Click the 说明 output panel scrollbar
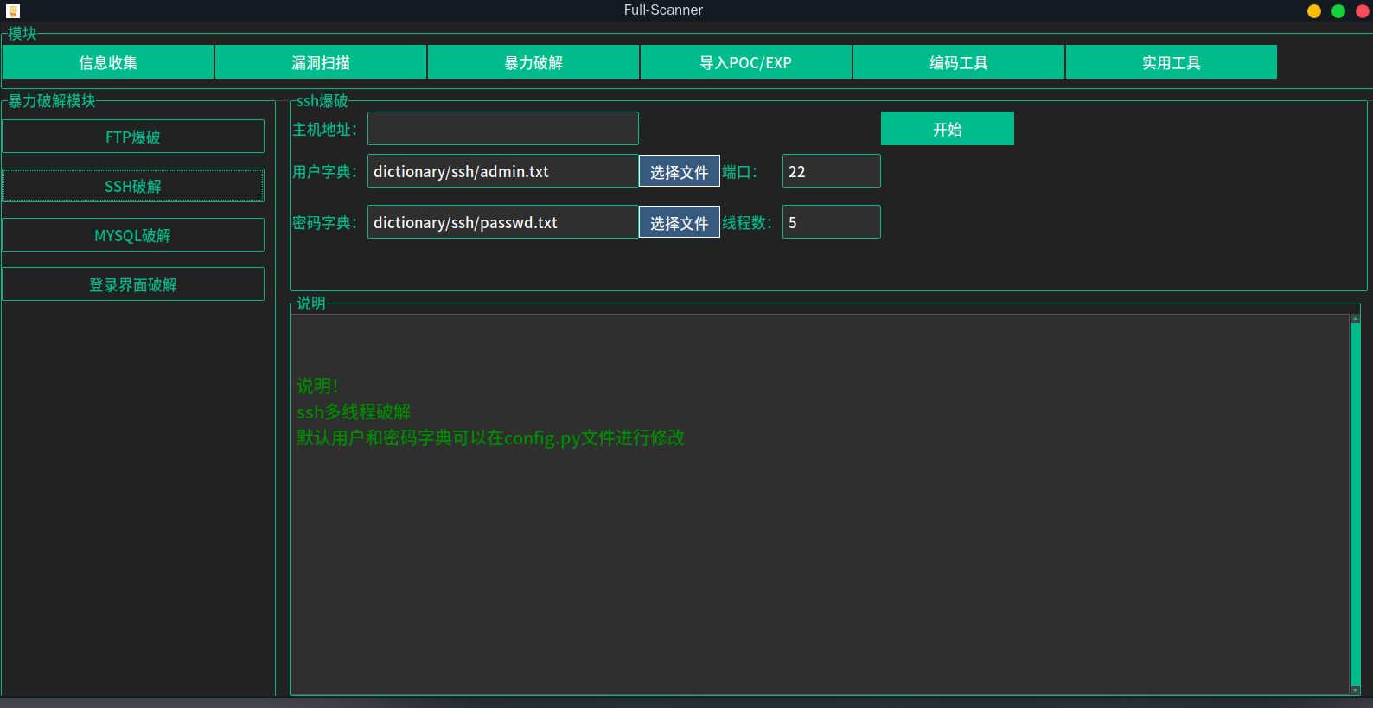Image resolution: width=1373 pixels, height=708 pixels. 1355,501
